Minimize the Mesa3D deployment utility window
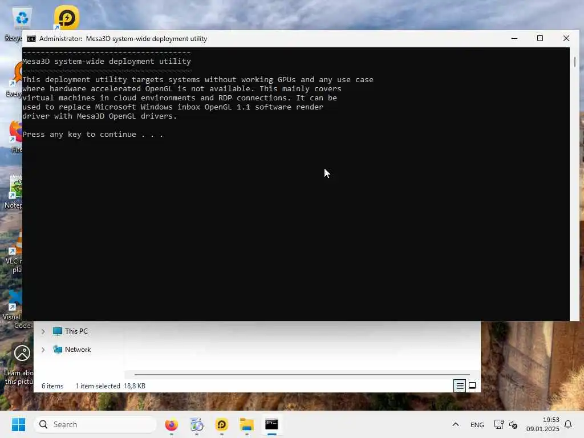 click(x=514, y=38)
